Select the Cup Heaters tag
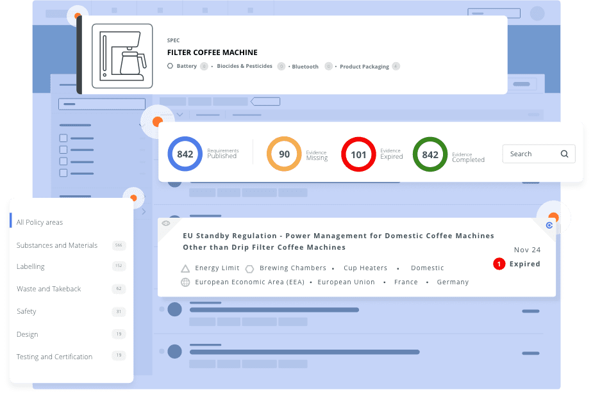Screen dimensions: 593x397 (365, 268)
